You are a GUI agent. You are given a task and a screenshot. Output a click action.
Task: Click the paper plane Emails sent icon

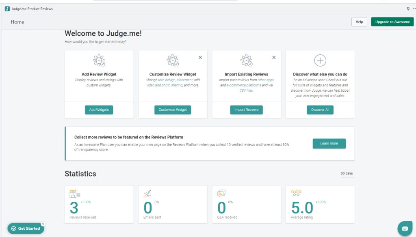pyautogui.click(x=147, y=194)
